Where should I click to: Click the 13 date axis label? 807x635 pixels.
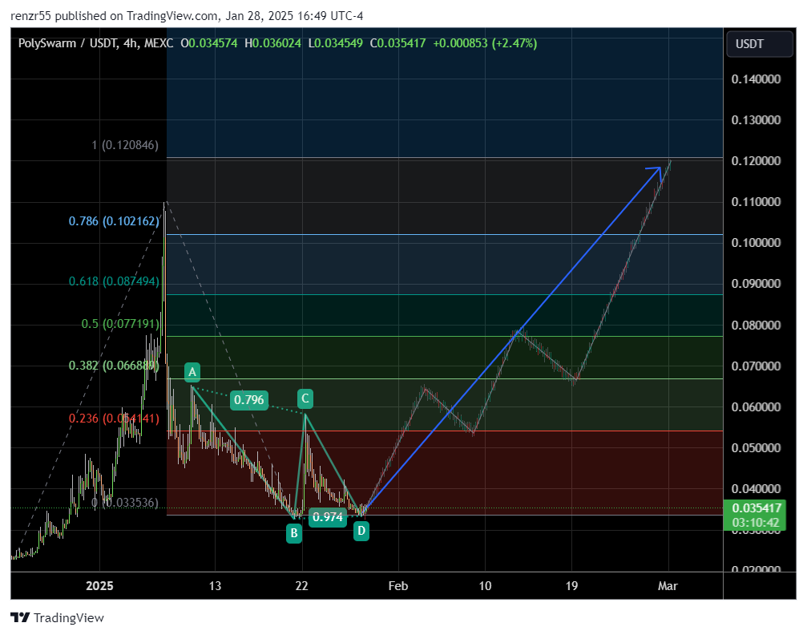(215, 586)
